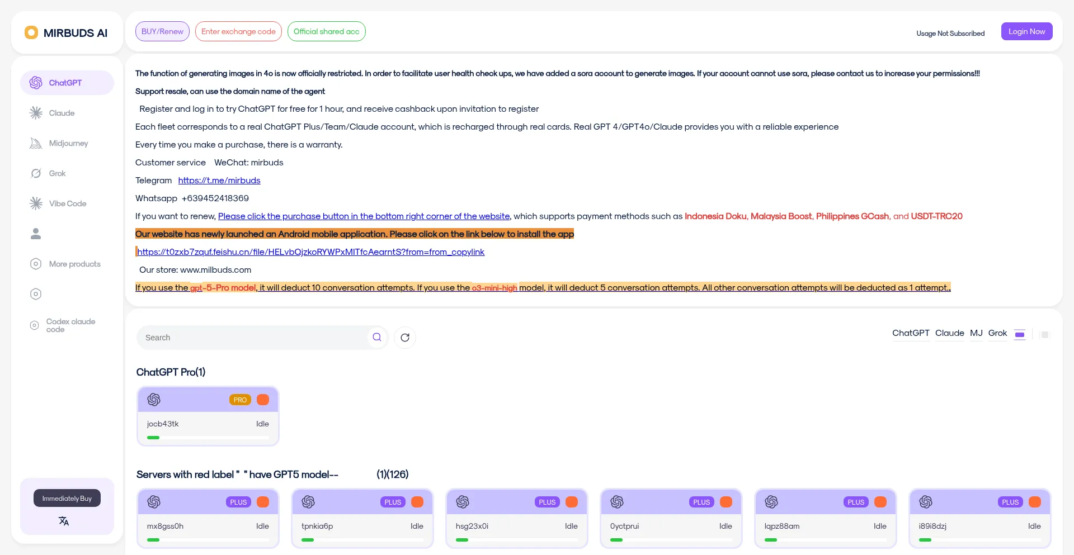Click the ChatGPT logo on the tpnkia6p card

click(308, 502)
